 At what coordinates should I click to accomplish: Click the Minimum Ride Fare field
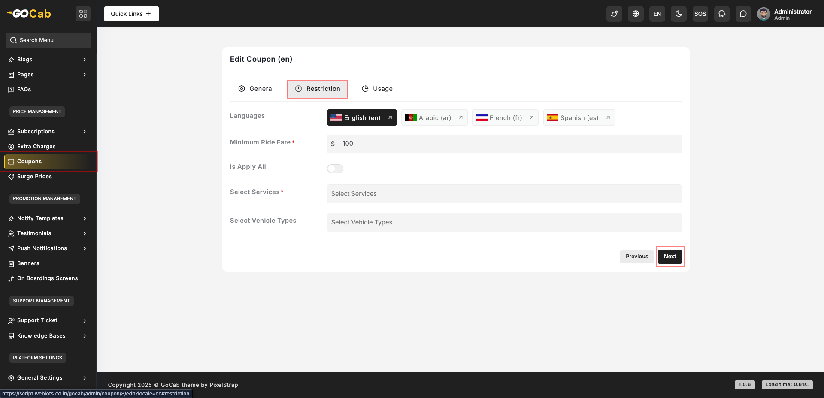[509, 144]
